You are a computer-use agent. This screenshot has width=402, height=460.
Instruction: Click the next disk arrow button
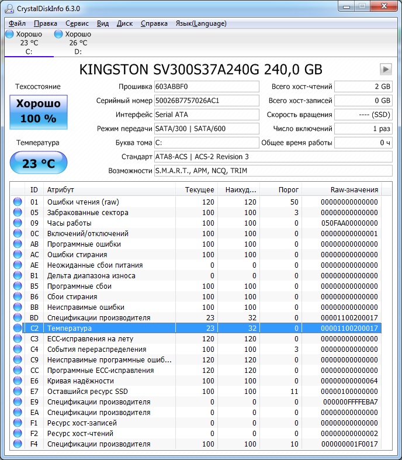coord(386,70)
